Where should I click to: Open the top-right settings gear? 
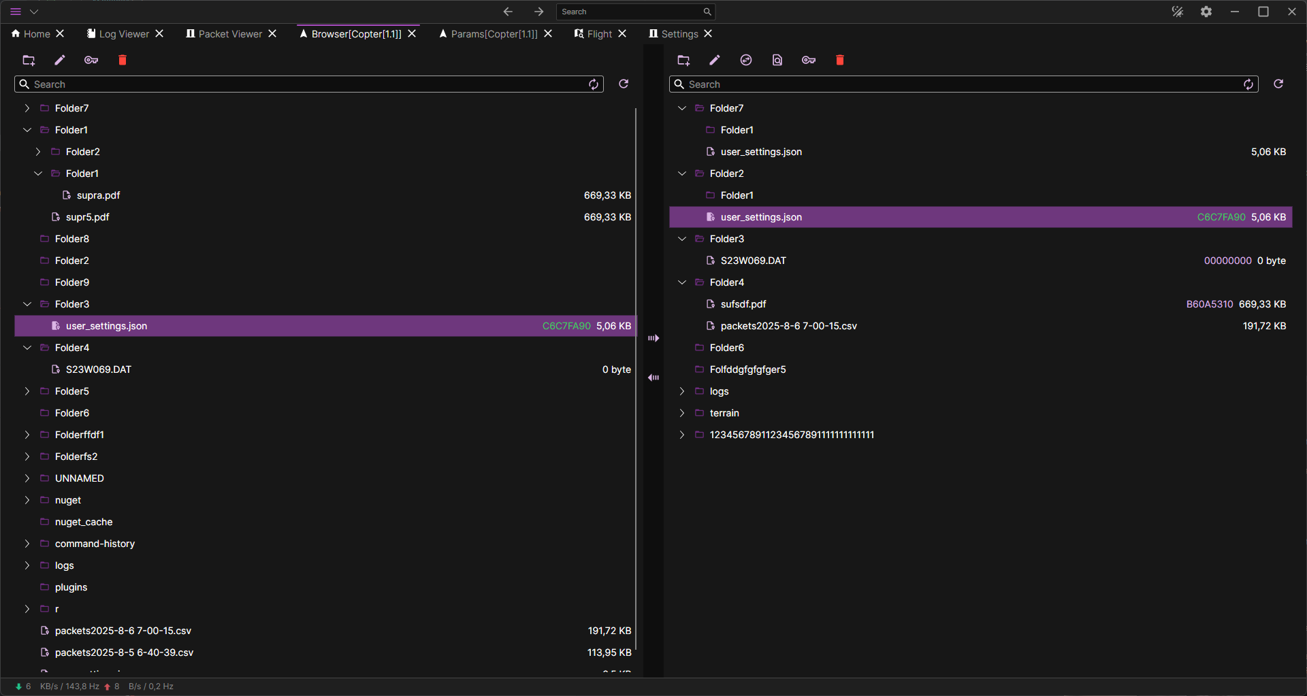1206,12
